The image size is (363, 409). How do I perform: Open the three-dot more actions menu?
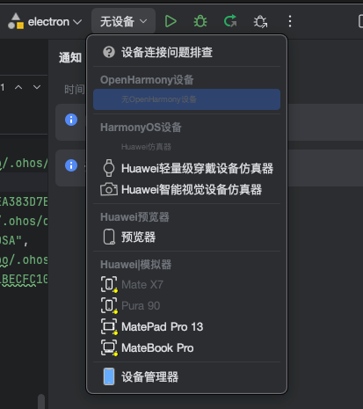290,21
